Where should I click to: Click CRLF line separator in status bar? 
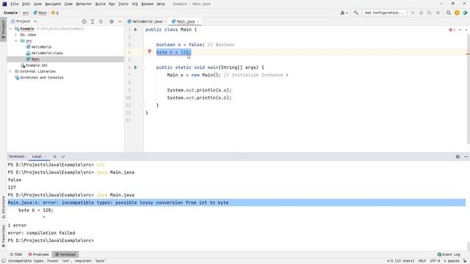tap(422, 261)
